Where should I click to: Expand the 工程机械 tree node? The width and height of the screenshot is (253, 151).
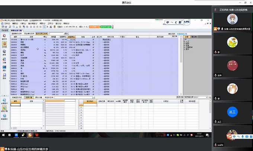[185, 47]
